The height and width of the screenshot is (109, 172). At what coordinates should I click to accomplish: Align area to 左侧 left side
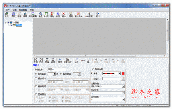pyautogui.click(x=36, y=61)
